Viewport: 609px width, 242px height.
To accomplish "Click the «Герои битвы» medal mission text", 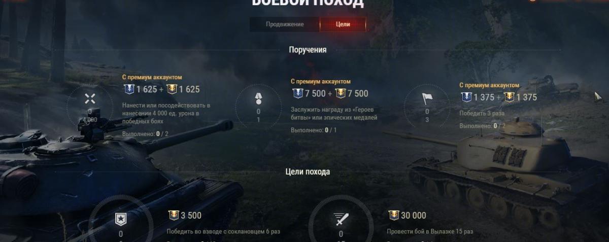I will click(x=334, y=114).
